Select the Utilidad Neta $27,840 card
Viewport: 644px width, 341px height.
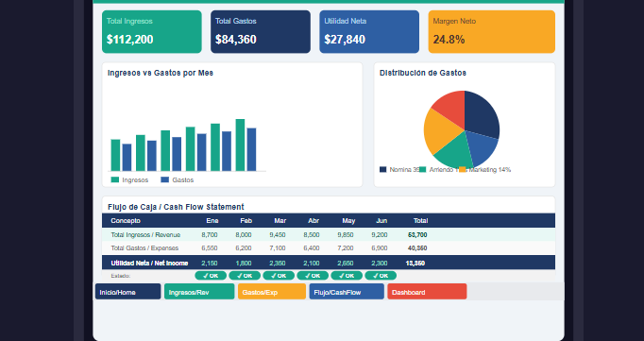[x=369, y=32]
